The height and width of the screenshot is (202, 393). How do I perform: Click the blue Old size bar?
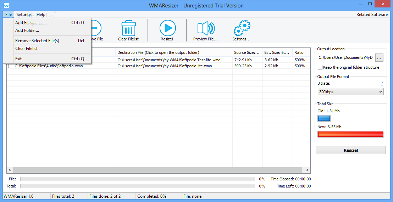324,118
